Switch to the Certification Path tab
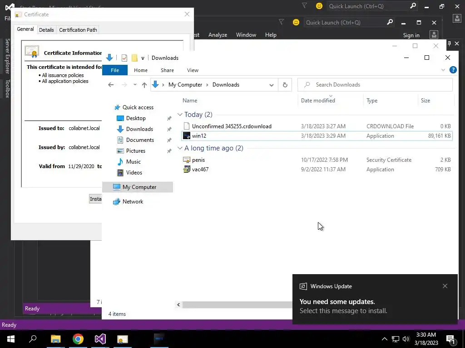Viewport: 465px width, 348px height. click(78, 30)
